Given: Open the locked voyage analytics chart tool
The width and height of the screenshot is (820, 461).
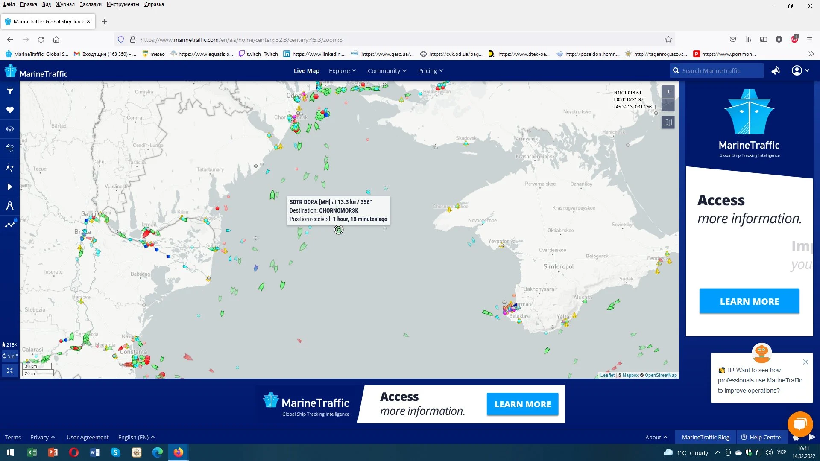Looking at the screenshot, I should [x=10, y=224].
